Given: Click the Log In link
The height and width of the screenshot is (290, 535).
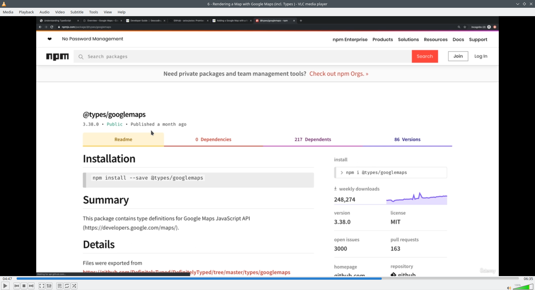Looking at the screenshot, I should (x=481, y=56).
